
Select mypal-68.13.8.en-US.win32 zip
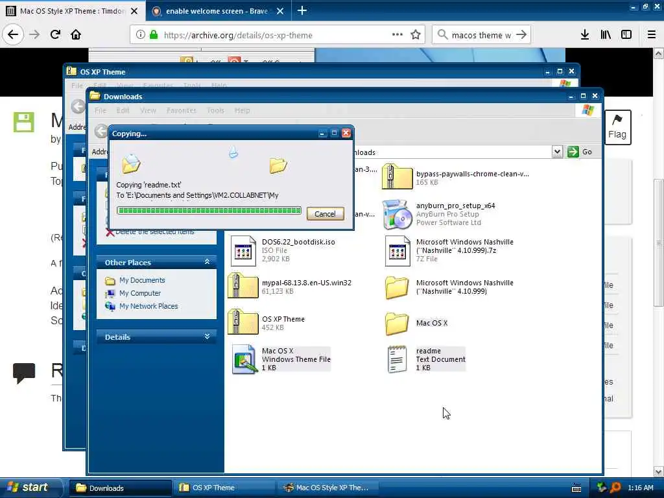(x=290, y=286)
